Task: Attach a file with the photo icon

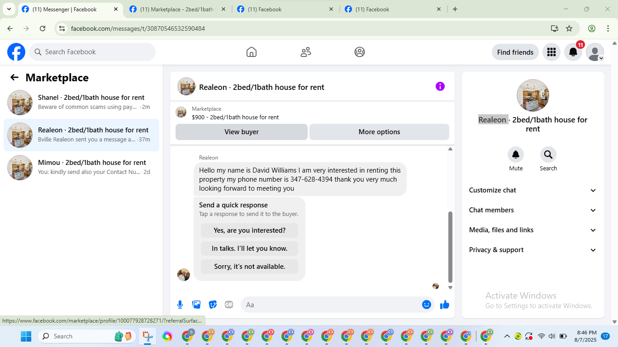Action: tap(196, 305)
